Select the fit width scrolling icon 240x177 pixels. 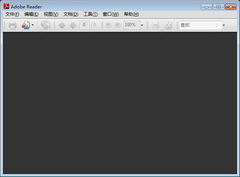pos(156,25)
